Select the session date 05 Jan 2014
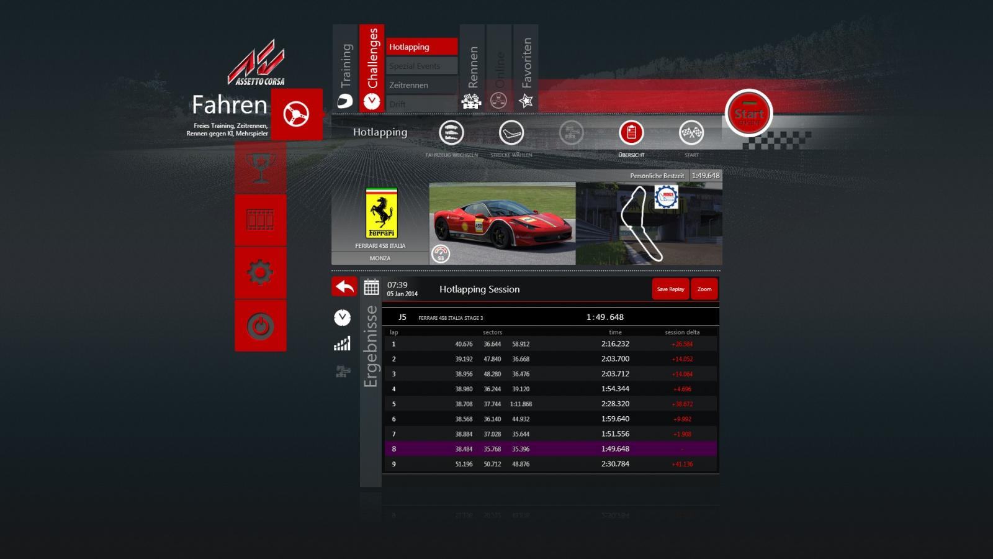The width and height of the screenshot is (993, 559). click(402, 294)
